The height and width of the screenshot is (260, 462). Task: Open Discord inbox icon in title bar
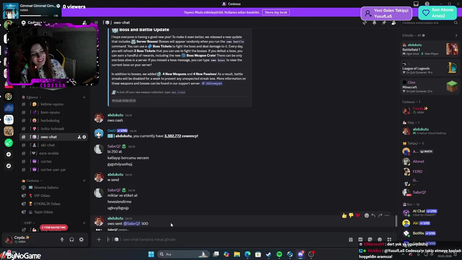416,4
